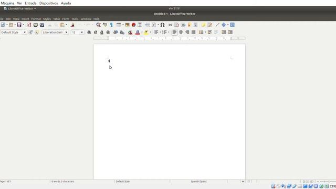Toggle Subscript formatting
The width and height of the screenshot is (336, 189).
[x=122, y=33]
